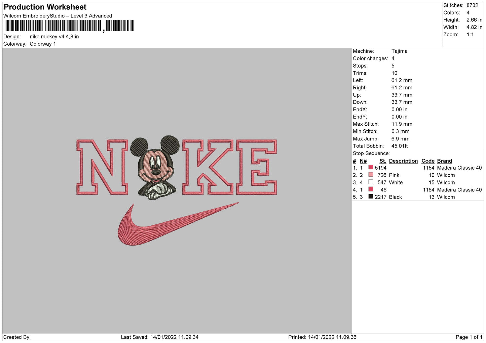Click the 'Code' column header
Image resolution: width=486 pixels, height=343 pixels.
[x=428, y=161]
